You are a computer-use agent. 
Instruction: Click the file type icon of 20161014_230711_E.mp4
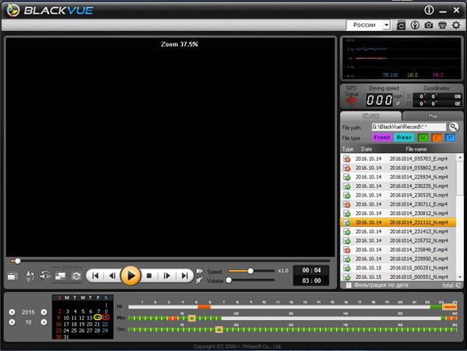[x=346, y=204]
